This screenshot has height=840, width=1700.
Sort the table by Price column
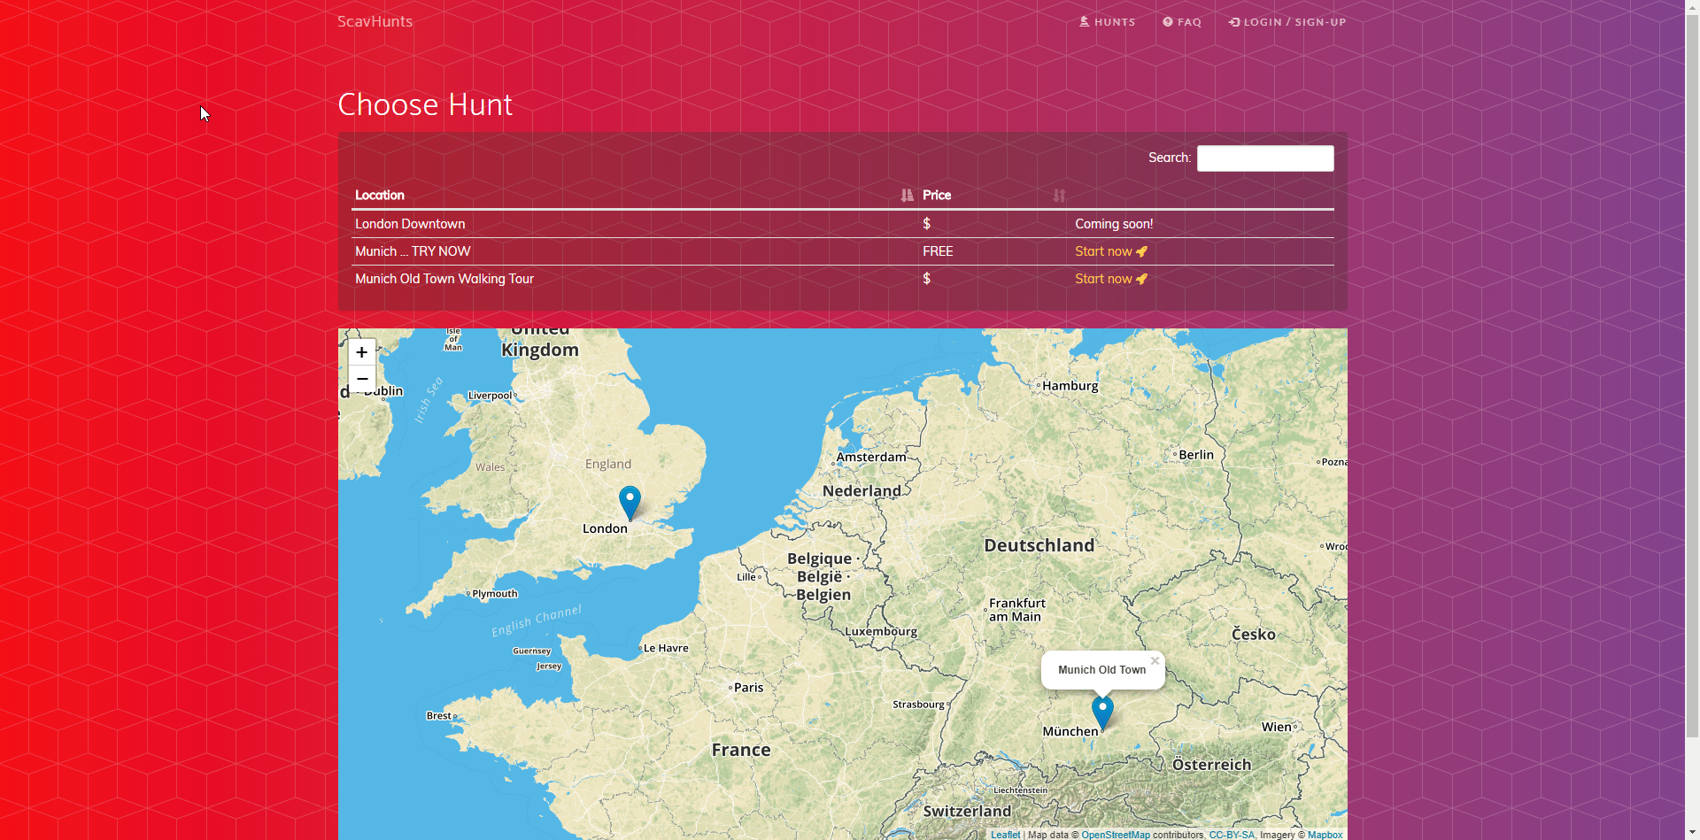pos(937,196)
